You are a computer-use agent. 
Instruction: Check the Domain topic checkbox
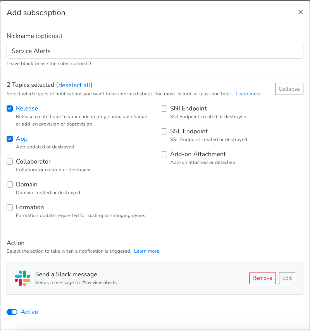10,184
